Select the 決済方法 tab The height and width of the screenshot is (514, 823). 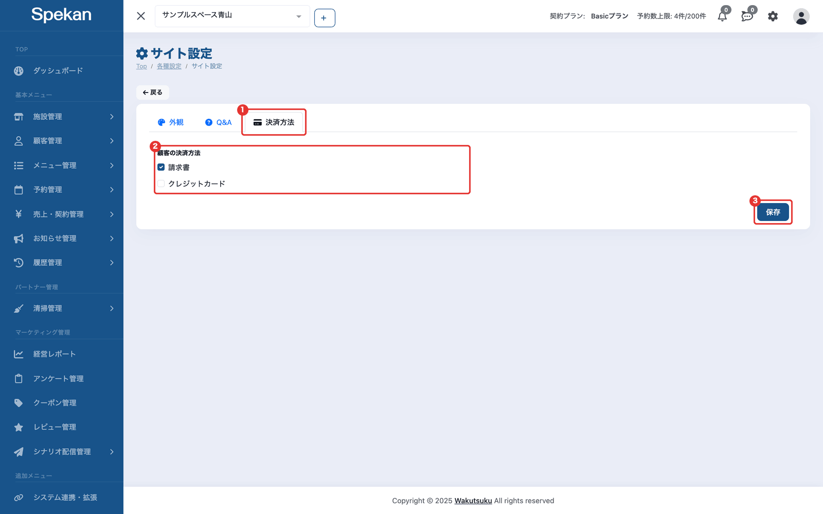click(x=274, y=122)
